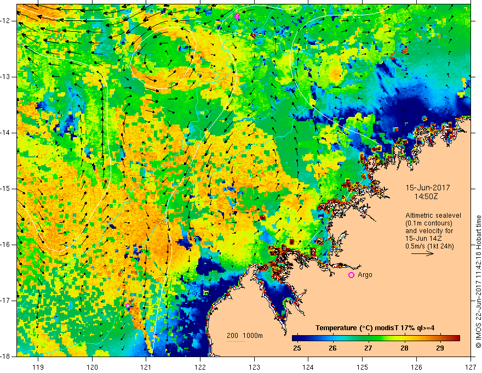Click the colorbar tick label "28"
Viewport: 482px width, 373px height.
click(404, 348)
